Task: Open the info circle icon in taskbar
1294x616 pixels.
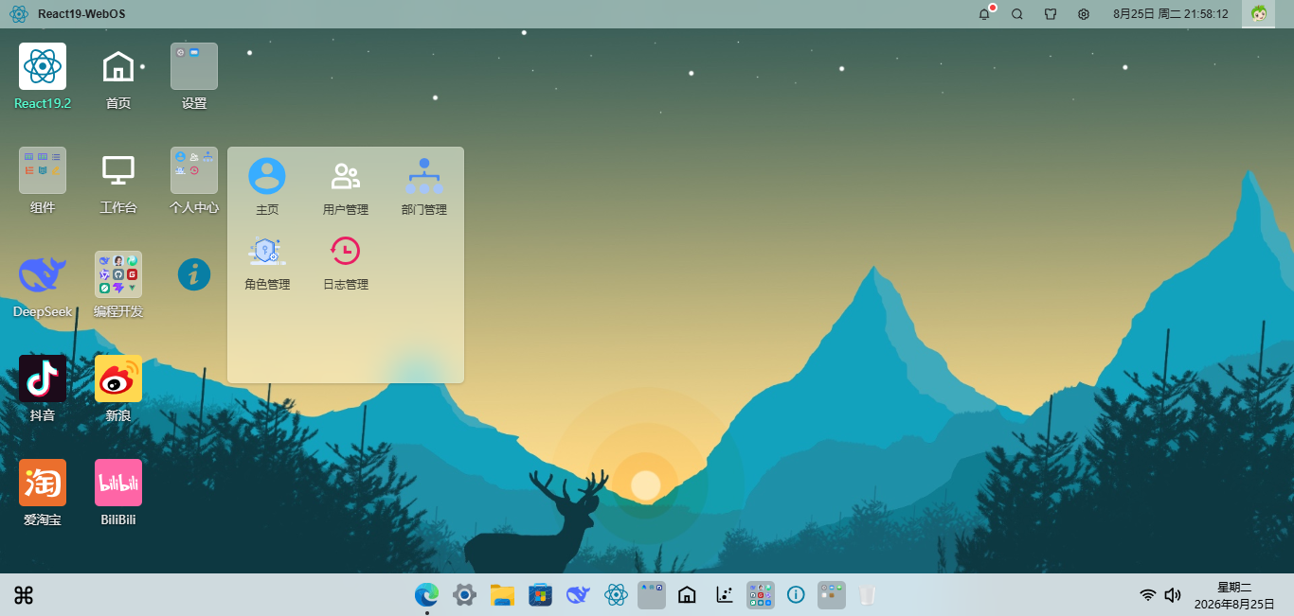Action: coord(796,594)
